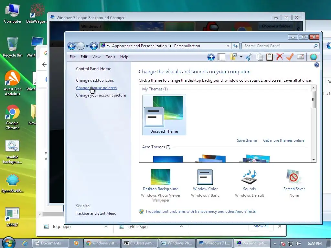Click Change desktop icons link
331x248 pixels.
coord(95,80)
